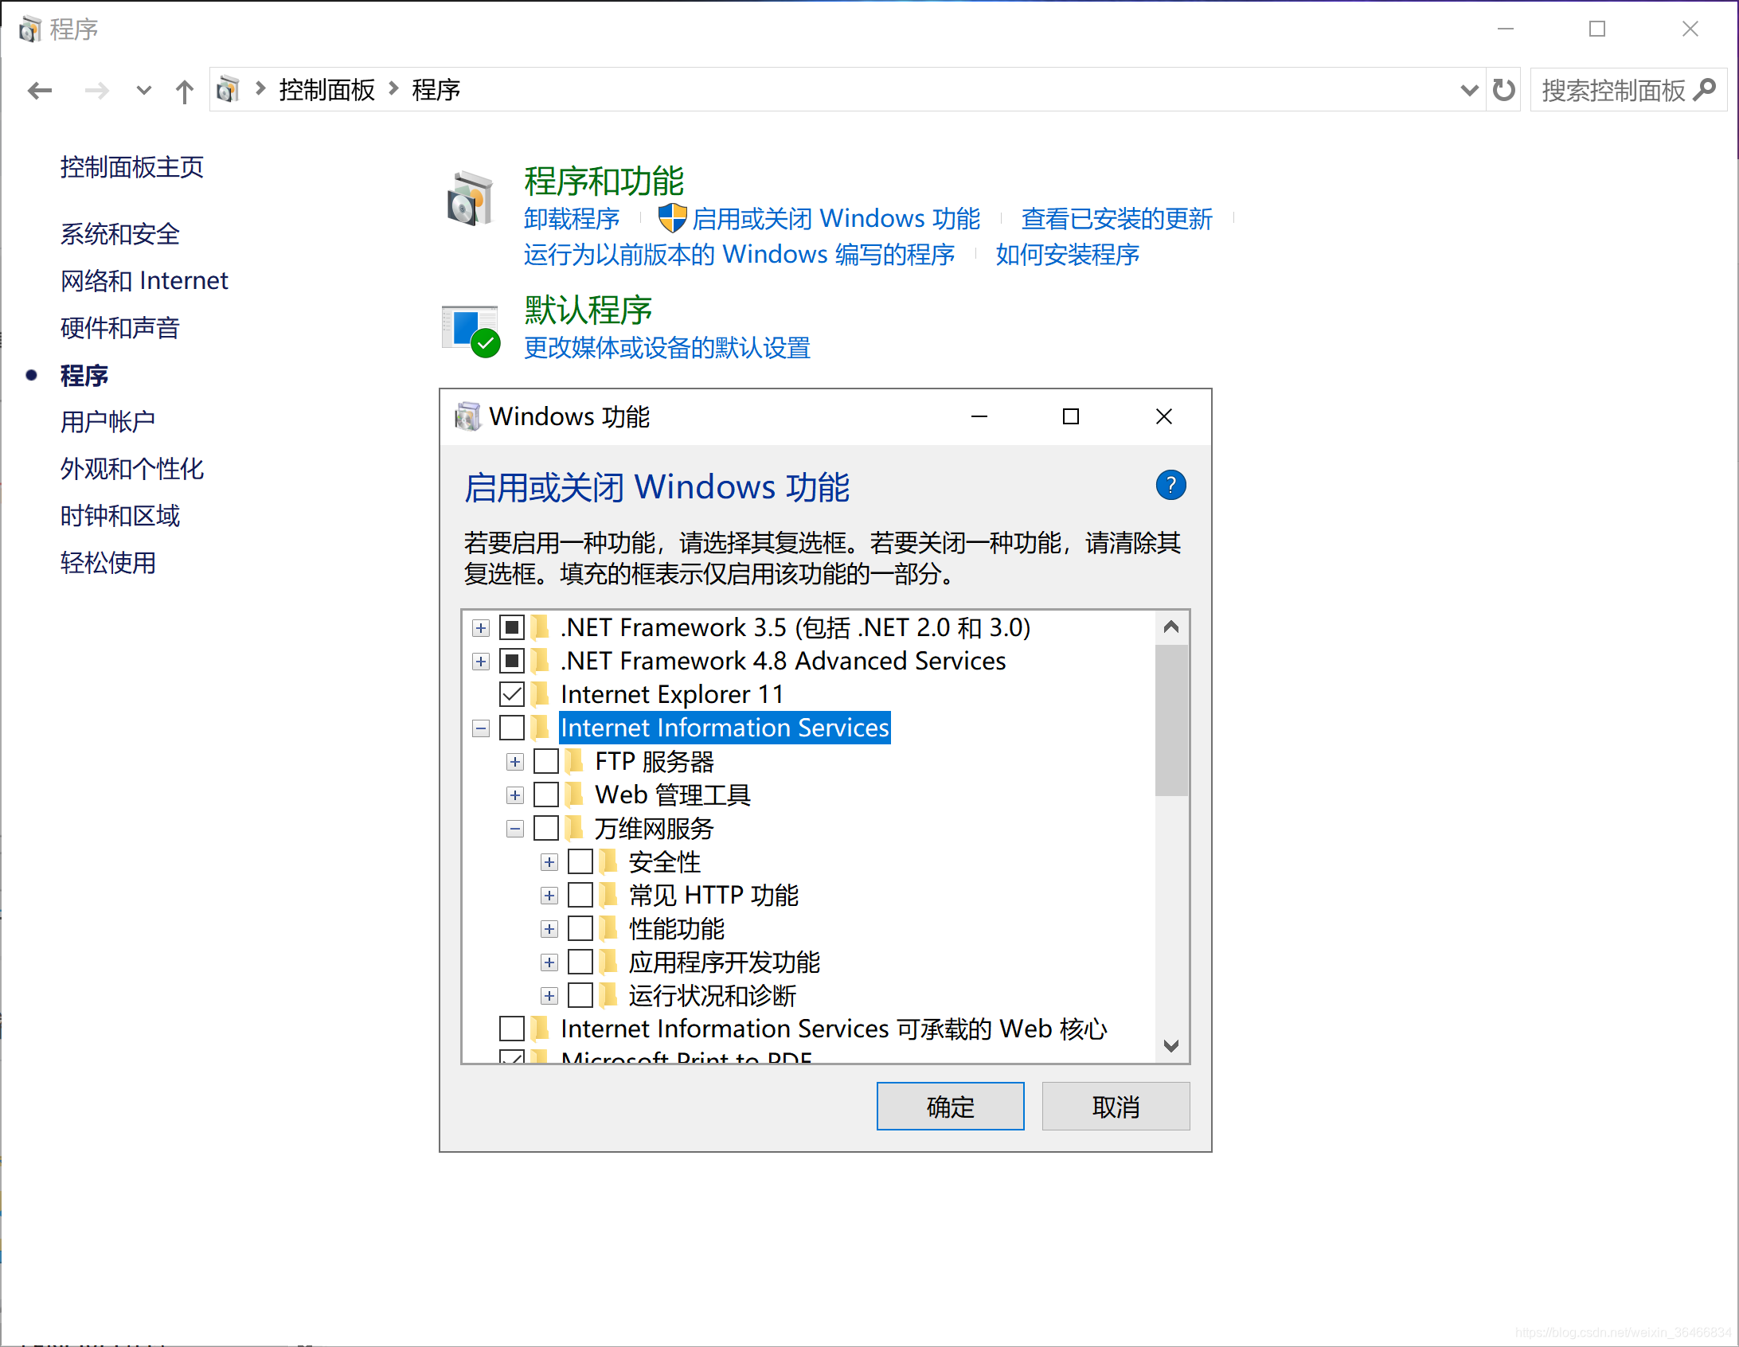
Task: Expand 运行状况和诊断 node
Action: point(549,996)
